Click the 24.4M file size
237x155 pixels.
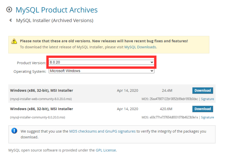[167, 90]
